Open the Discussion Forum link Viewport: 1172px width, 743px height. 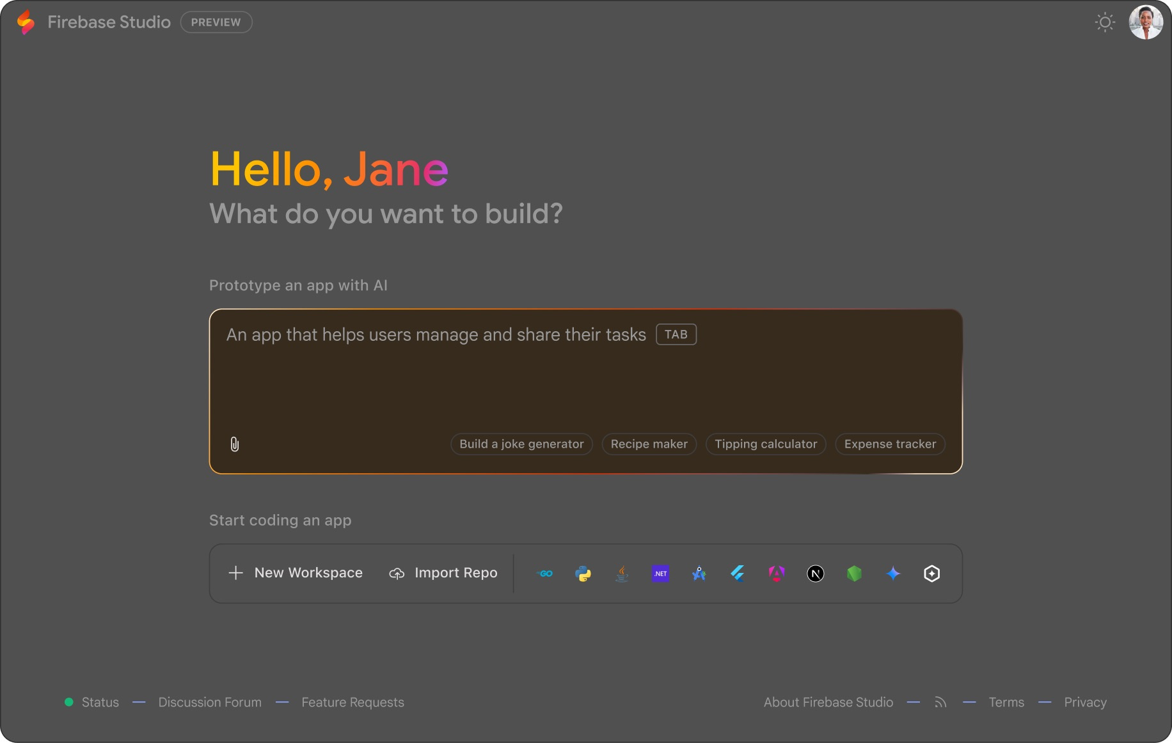[210, 702]
